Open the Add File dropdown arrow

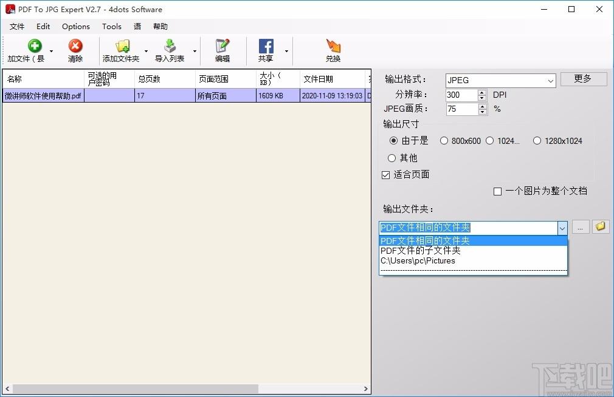click(x=51, y=51)
